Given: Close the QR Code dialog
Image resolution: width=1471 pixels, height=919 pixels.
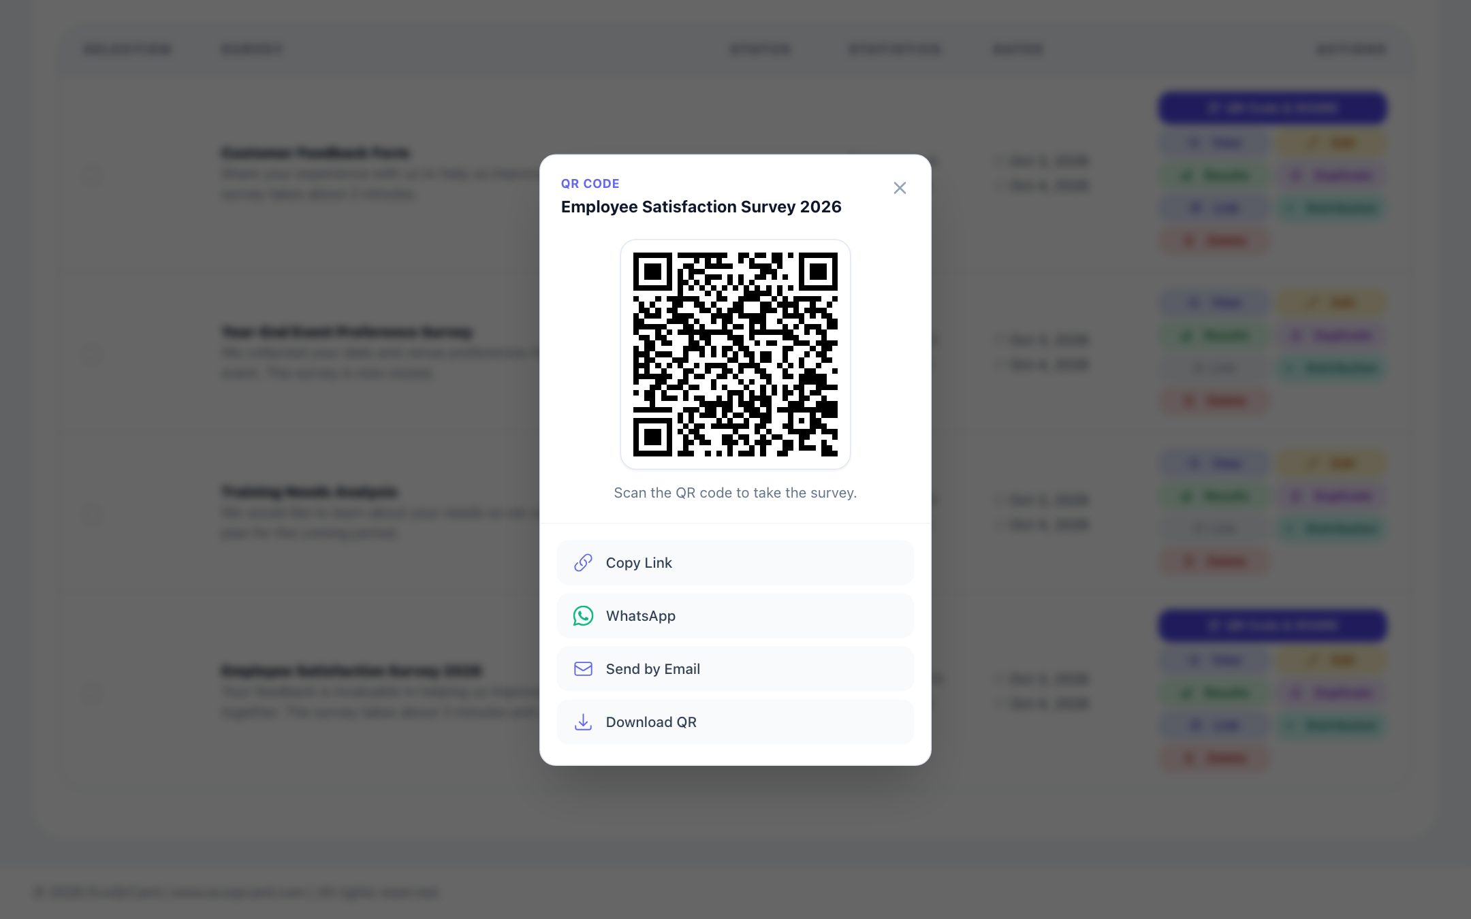Looking at the screenshot, I should tap(900, 188).
